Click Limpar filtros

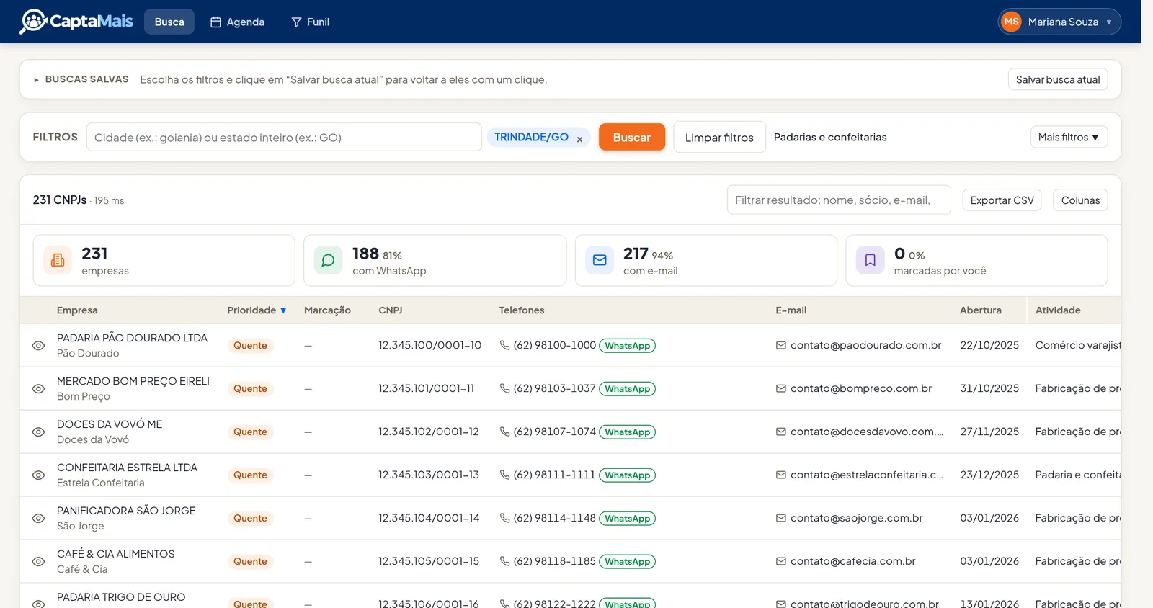719,137
